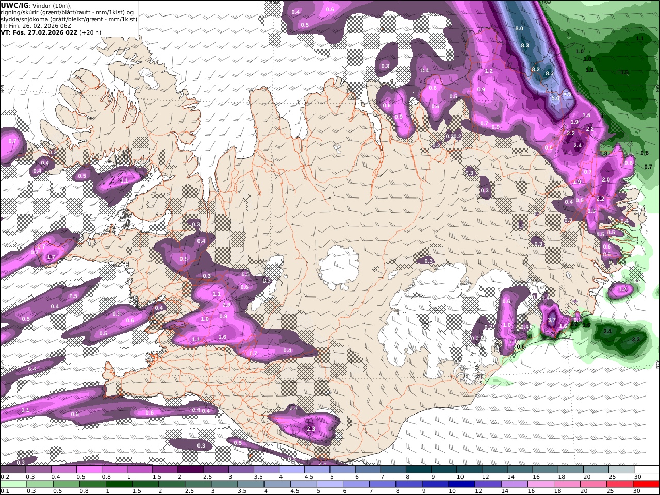Click the 'IT: Fim. 26. 02. 2026 06Z' line
This screenshot has width=660, height=495.
(x=36, y=25)
